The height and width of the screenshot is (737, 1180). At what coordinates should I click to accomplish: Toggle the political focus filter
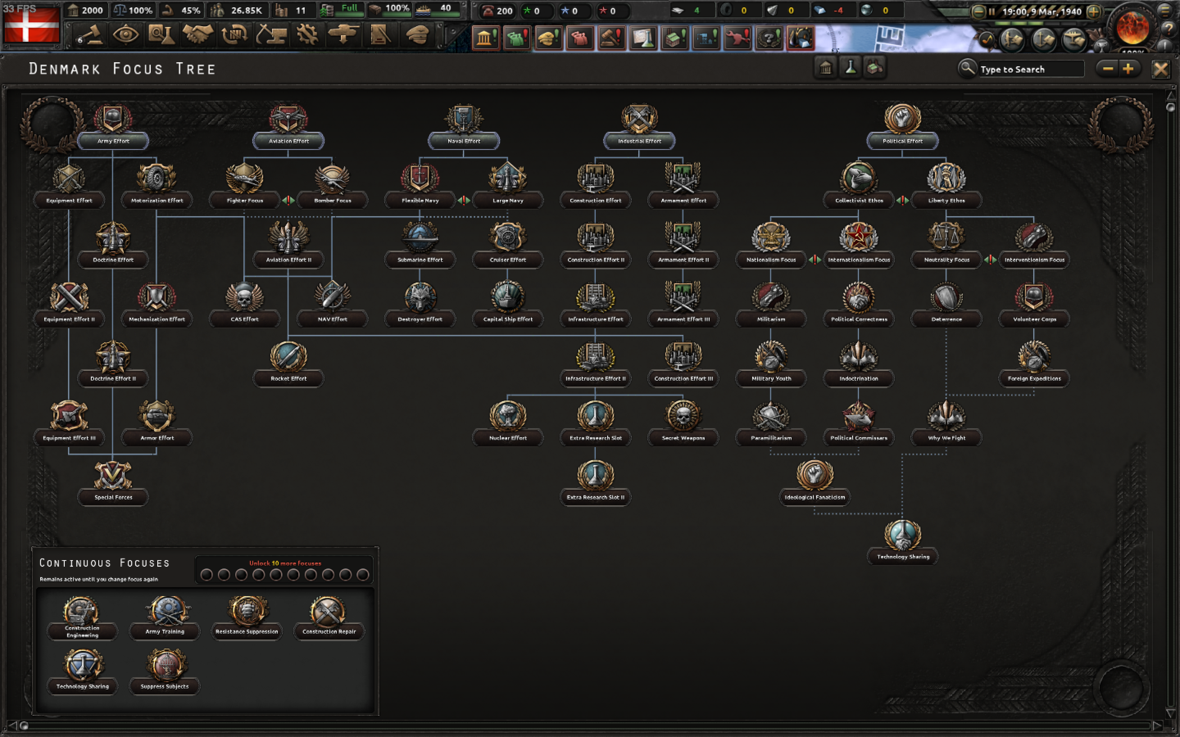[x=826, y=68]
